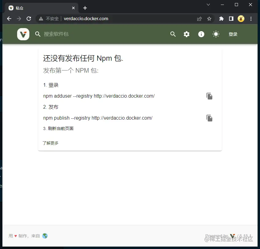Click the search icon on header right
This screenshot has width=260, height=249.
(173, 34)
